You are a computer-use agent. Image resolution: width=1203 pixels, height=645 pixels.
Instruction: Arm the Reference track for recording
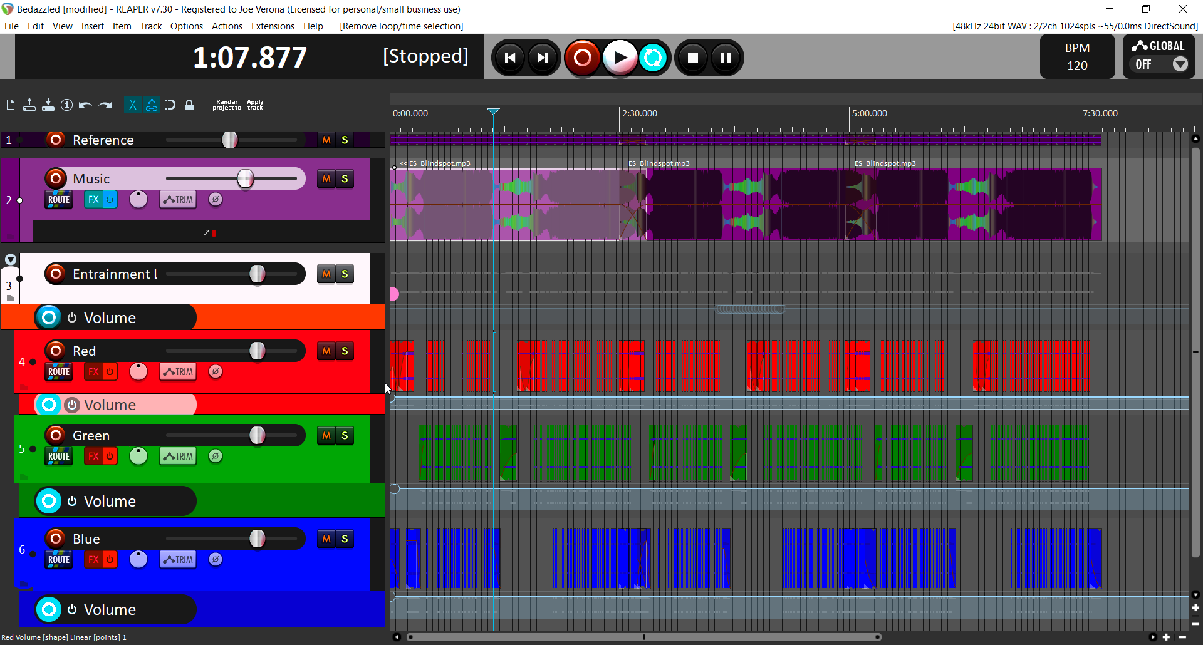point(56,140)
